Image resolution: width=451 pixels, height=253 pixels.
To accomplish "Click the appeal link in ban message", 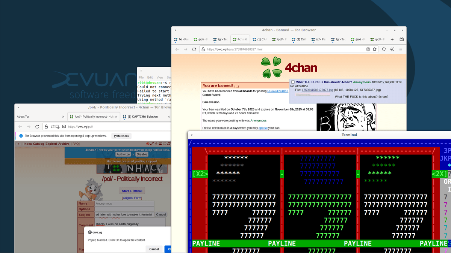I will point(263,128).
